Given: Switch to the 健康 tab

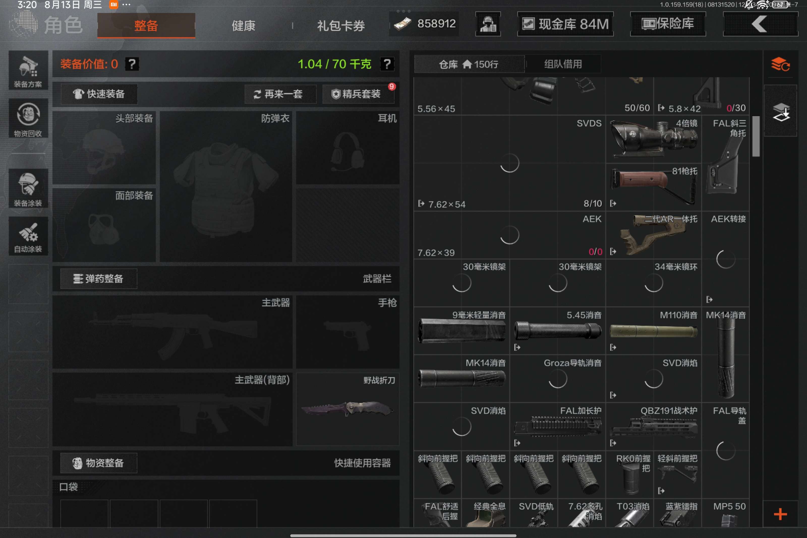Looking at the screenshot, I should pos(244,25).
